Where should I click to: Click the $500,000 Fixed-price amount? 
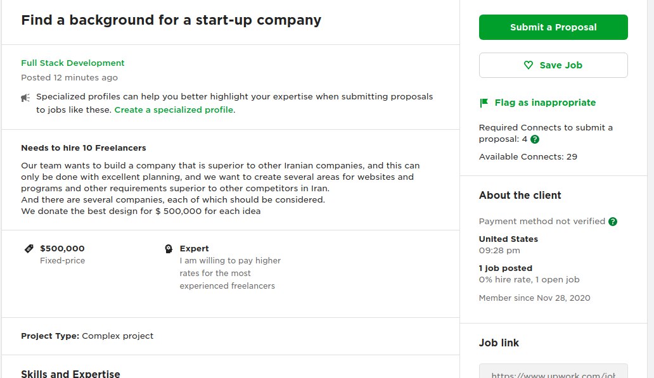(x=62, y=248)
